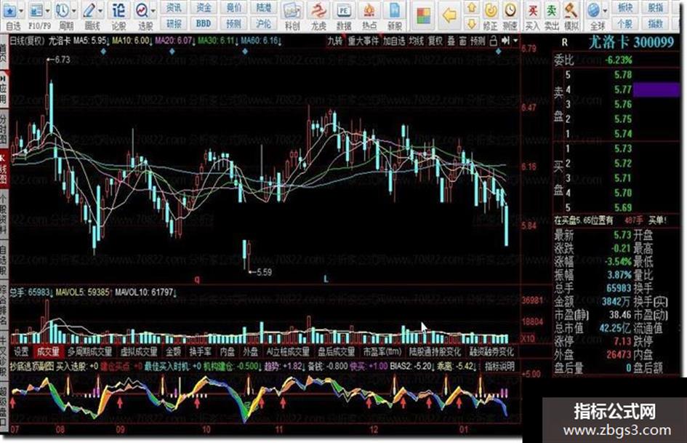
Task: Click the 指数 index button
Action: pyautogui.click(x=656, y=23)
